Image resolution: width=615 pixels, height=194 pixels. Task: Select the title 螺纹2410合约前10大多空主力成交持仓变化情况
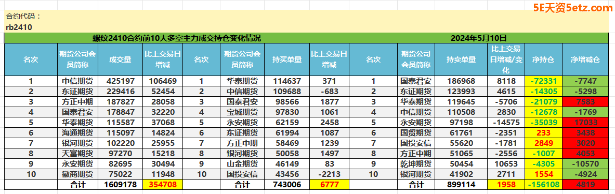(x=177, y=38)
